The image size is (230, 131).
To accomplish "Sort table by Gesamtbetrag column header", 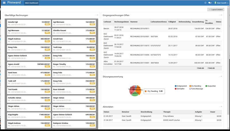I will (198, 22).
